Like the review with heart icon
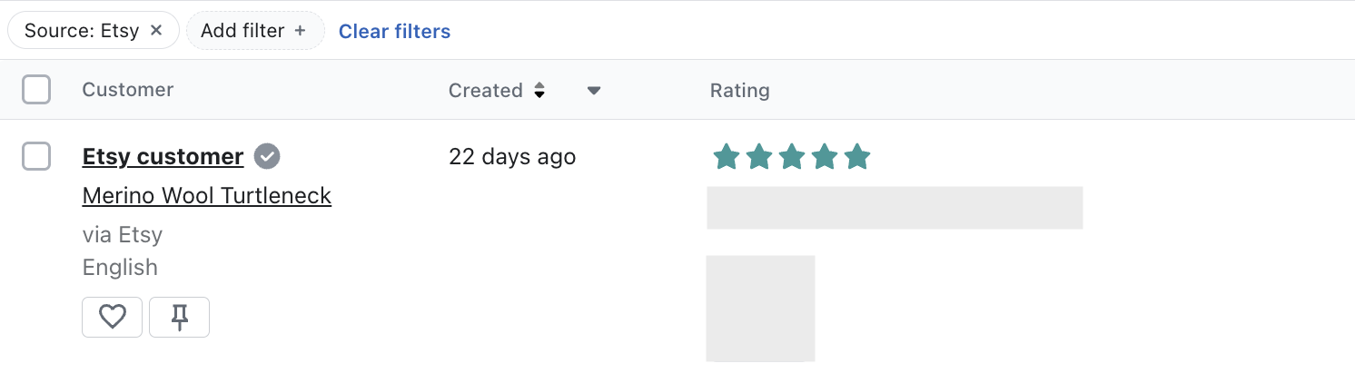1355x383 pixels. coord(112,317)
